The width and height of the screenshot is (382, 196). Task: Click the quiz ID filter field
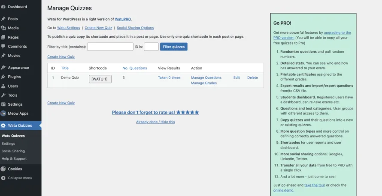click(151, 47)
